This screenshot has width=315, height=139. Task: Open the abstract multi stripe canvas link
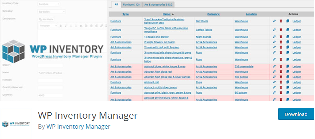pyautogui.click(x=161, y=87)
